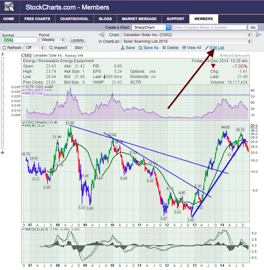Click Save As icon
Image resolution: width=264 pixels, height=270 pixels.
pos(140,48)
